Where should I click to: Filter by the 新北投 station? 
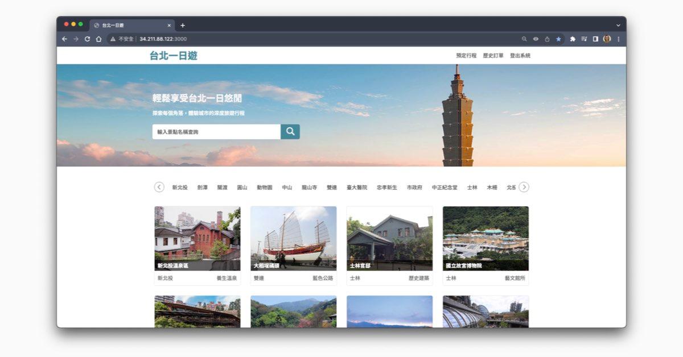(180, 187)
